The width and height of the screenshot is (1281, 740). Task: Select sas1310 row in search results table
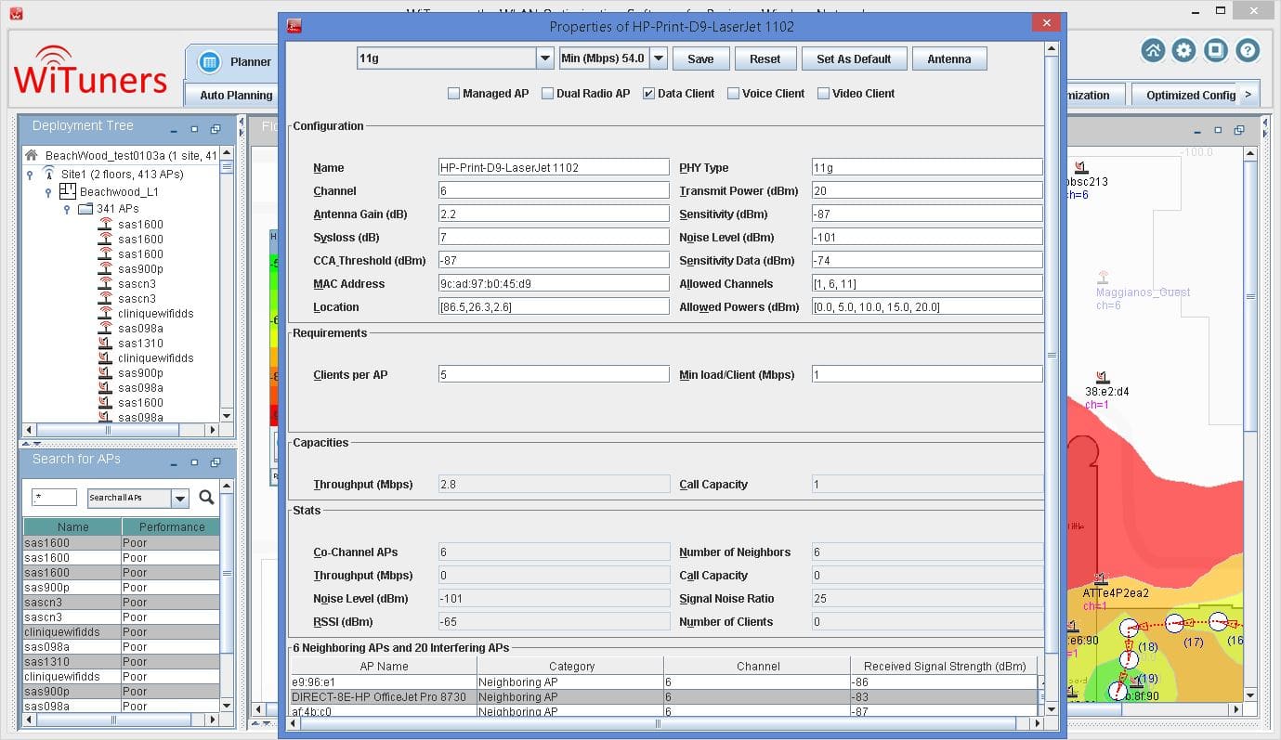121,661
